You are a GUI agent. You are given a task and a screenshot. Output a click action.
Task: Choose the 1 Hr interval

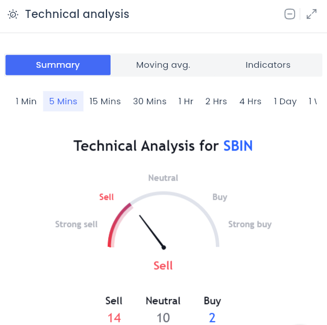click(x=186, y=101)
